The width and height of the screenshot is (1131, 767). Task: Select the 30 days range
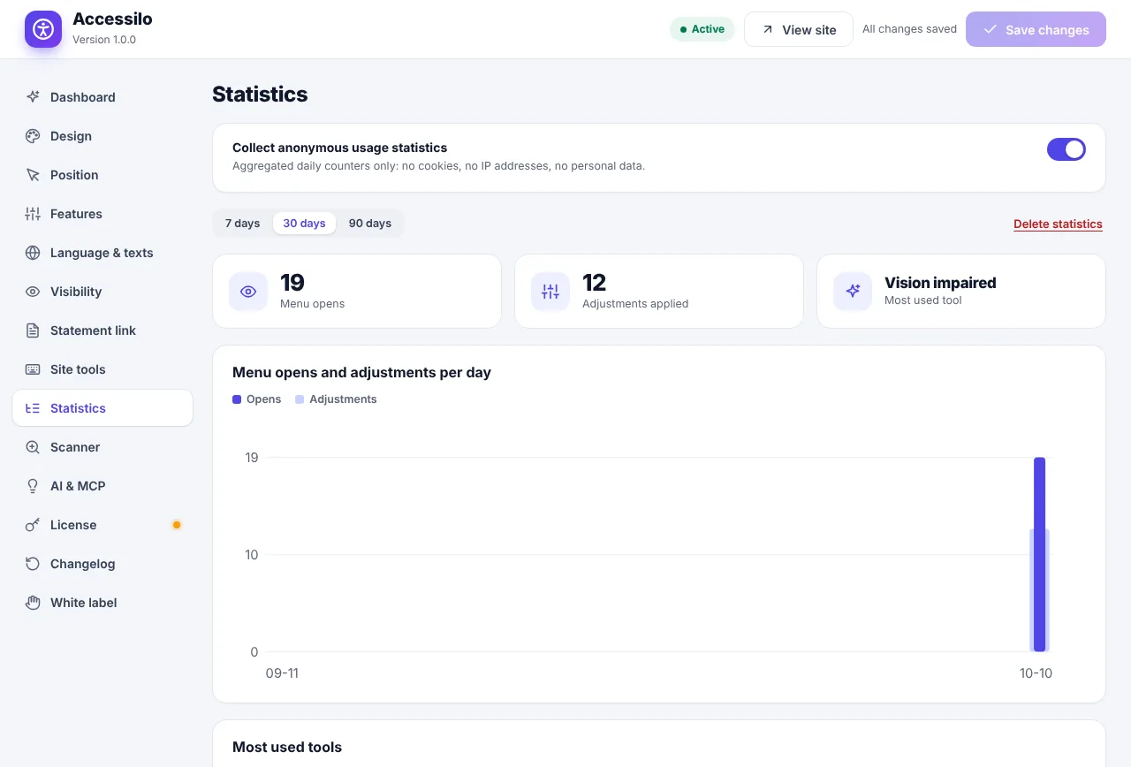pos(304,224)
